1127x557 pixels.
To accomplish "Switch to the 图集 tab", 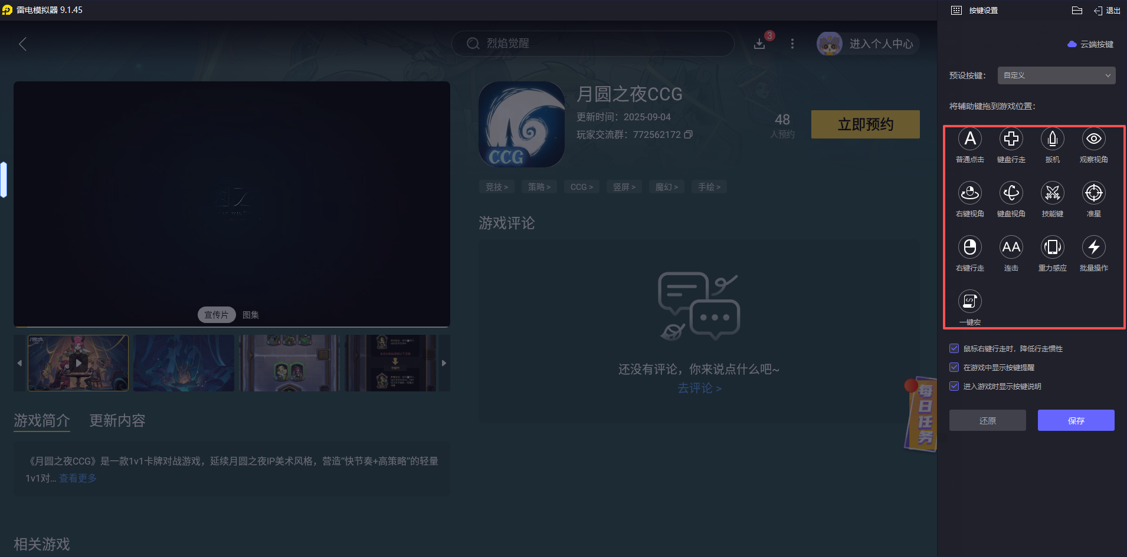I will point(251,315).
